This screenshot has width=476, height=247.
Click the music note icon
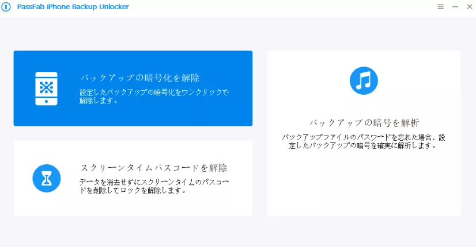364,80
